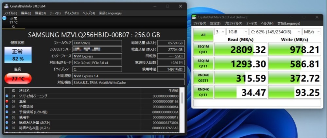This screenshot has width=327, height=138.
Task: Click drive model title SAMSUNG MZVLQ256HBJD-00B07
Action: point(94,35)
